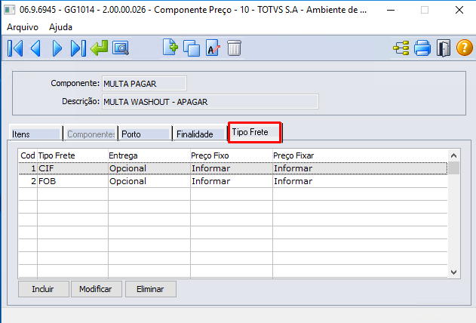Click code 2 in the grid
Screen dimensions: 476x323
coord(33,181)
